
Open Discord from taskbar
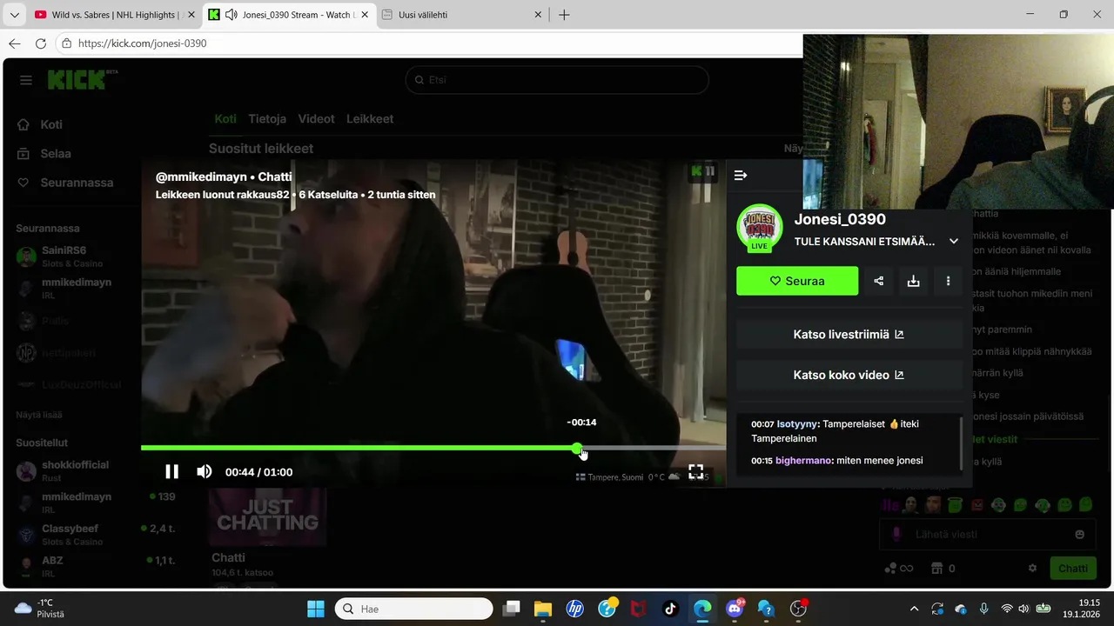[x=735, y=609]
